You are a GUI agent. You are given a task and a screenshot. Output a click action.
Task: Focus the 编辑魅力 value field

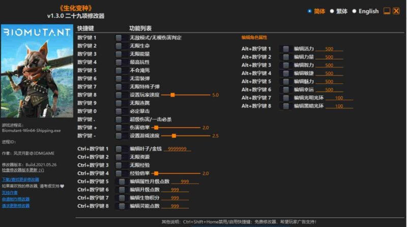click(329, 82)
